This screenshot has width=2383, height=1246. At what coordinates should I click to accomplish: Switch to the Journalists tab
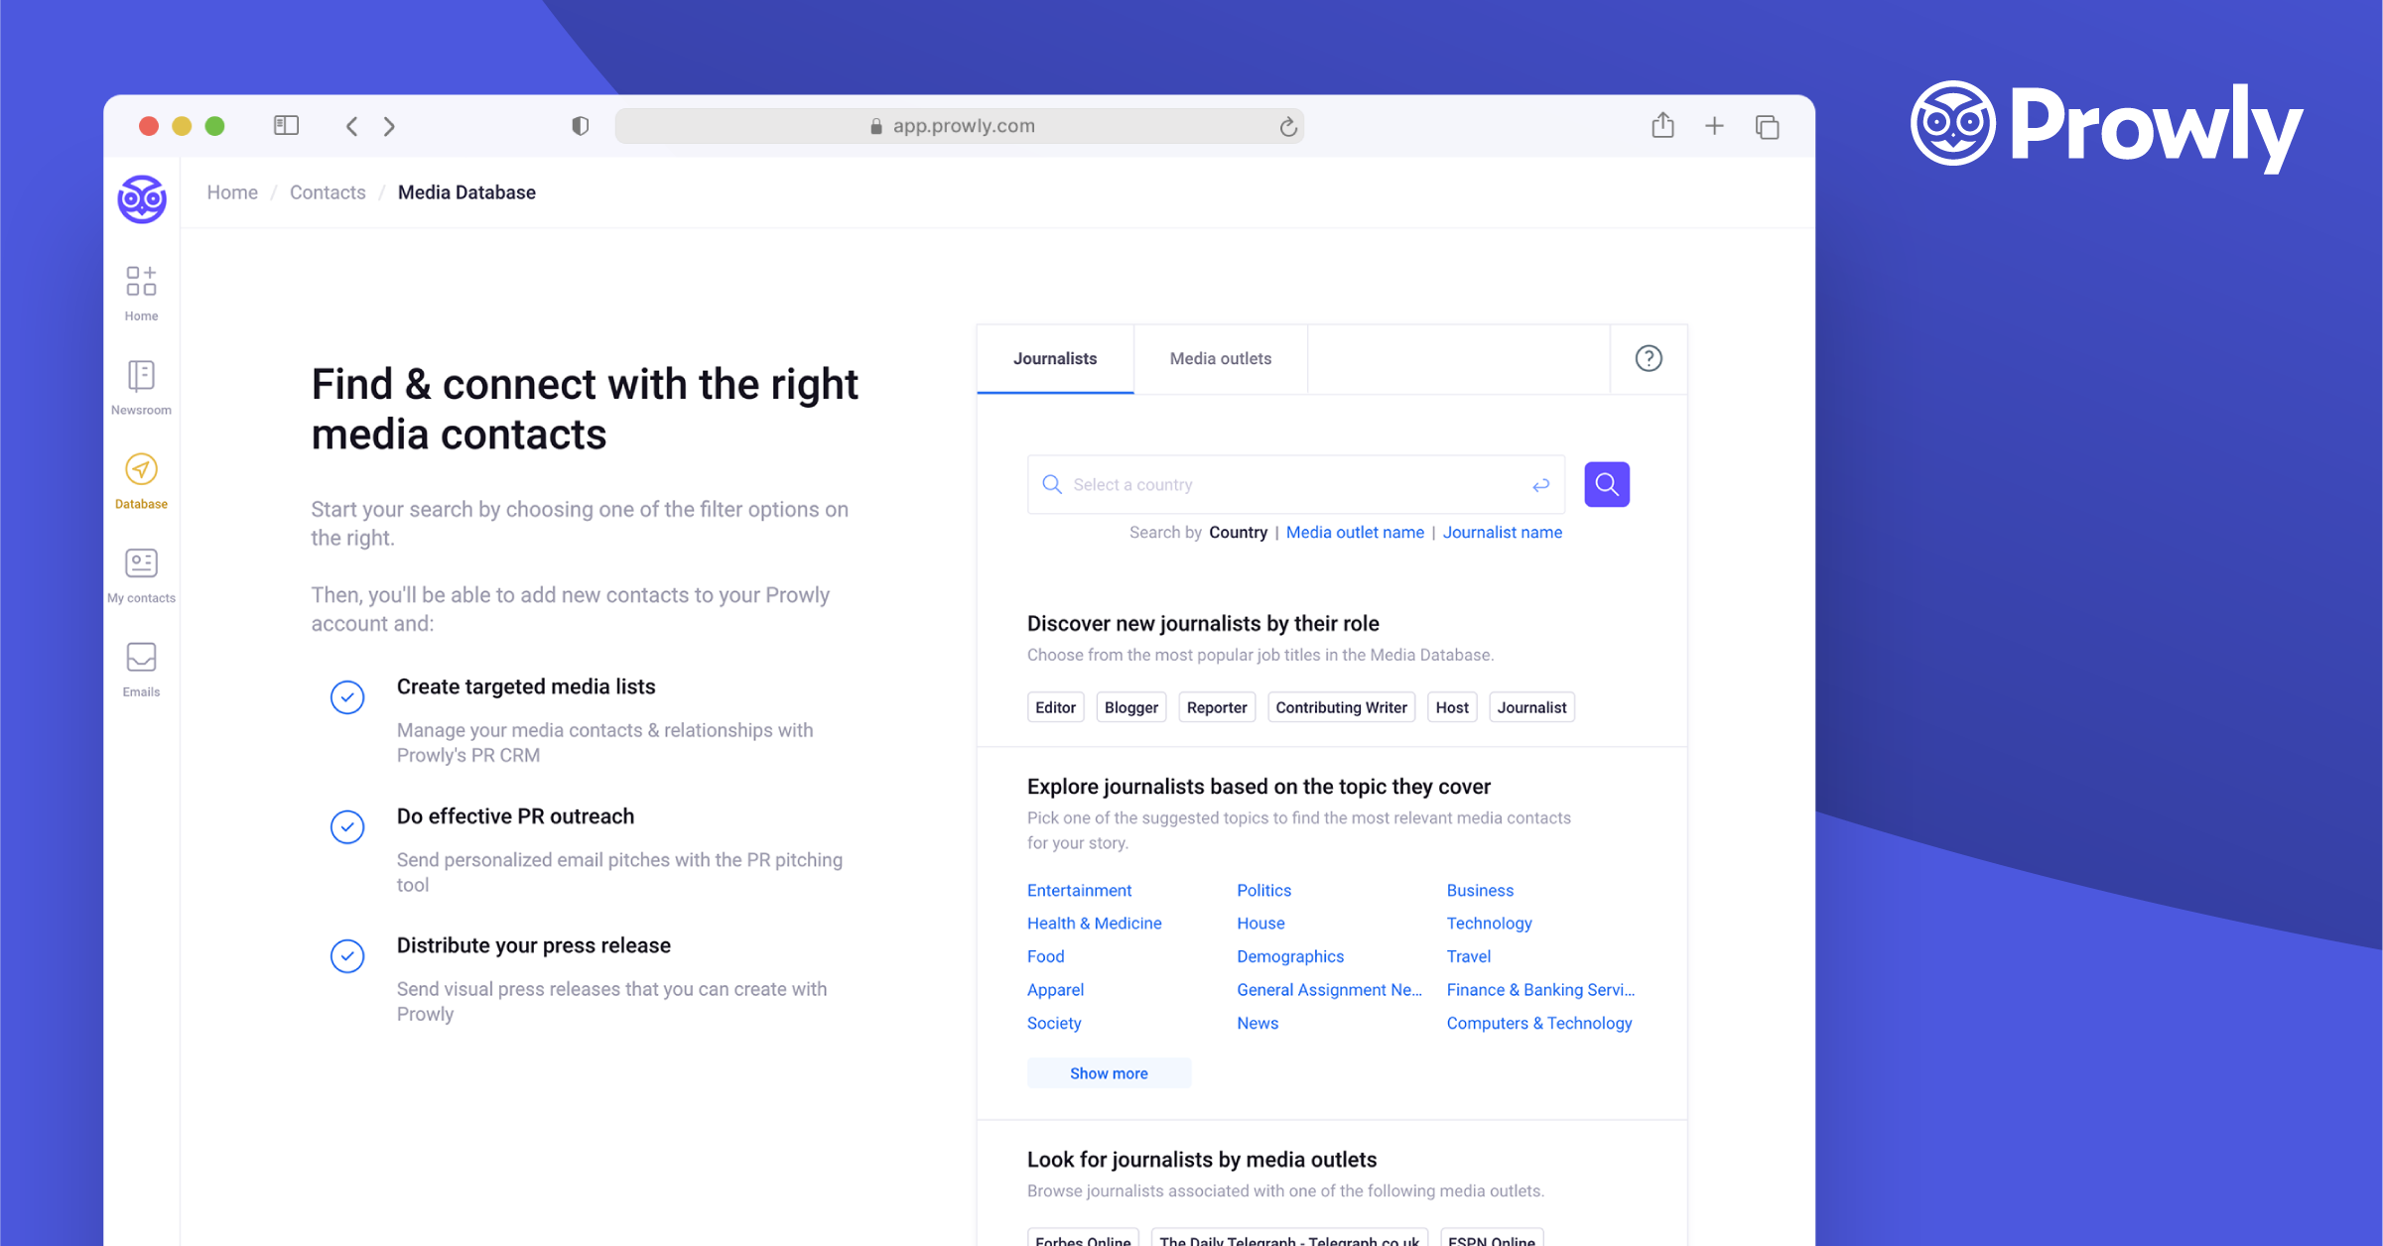(x=1053, y=357)
